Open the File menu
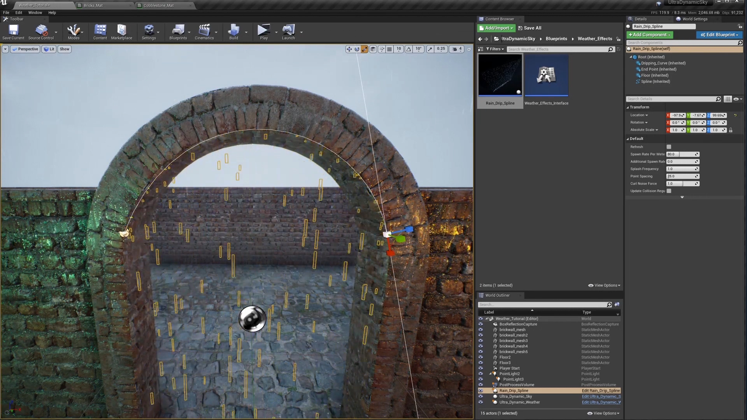Viewport: 747px width, 420px height. 6,12
